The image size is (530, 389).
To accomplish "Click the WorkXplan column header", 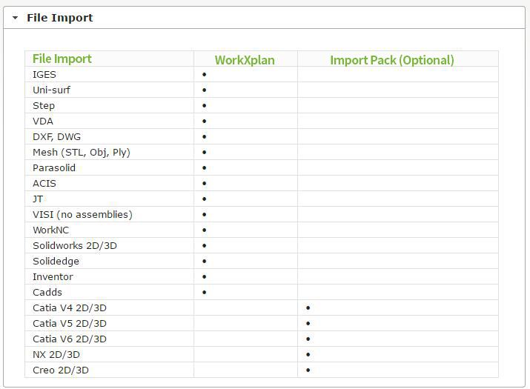I will tap(245, 60).
